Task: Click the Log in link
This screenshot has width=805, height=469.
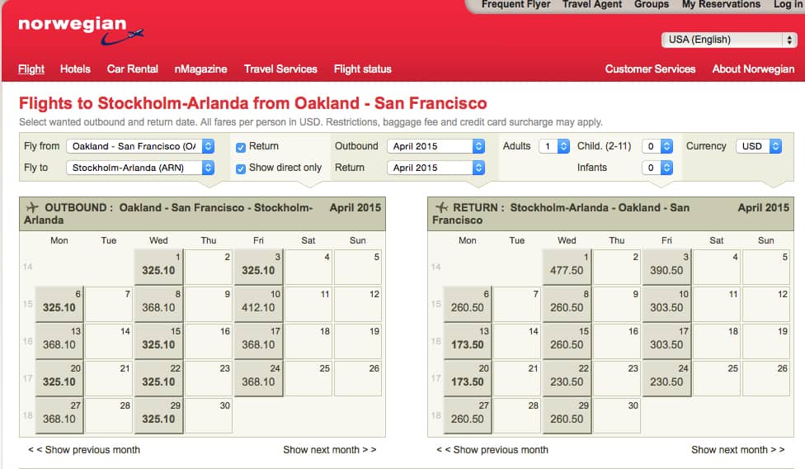Action: tap(789, 5)
